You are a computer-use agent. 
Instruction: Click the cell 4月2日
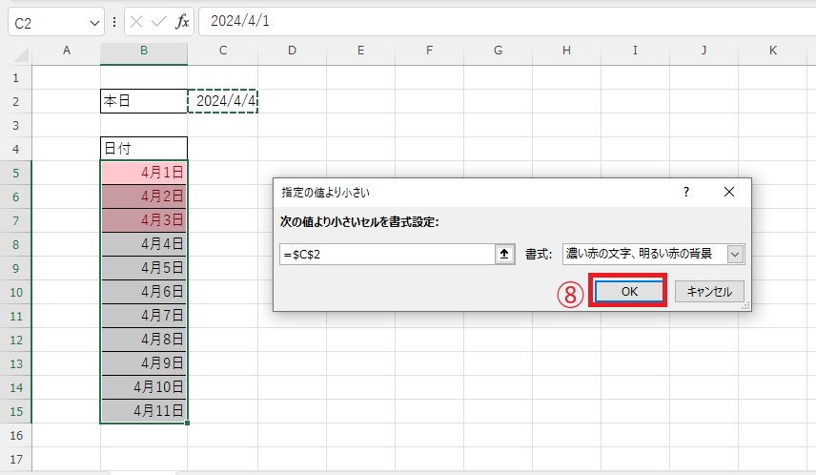pyautogui.click(x=144, y=196)
